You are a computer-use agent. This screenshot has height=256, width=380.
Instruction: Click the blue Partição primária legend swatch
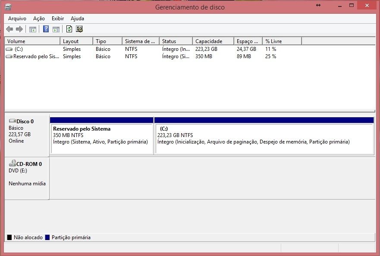[47, 237]
